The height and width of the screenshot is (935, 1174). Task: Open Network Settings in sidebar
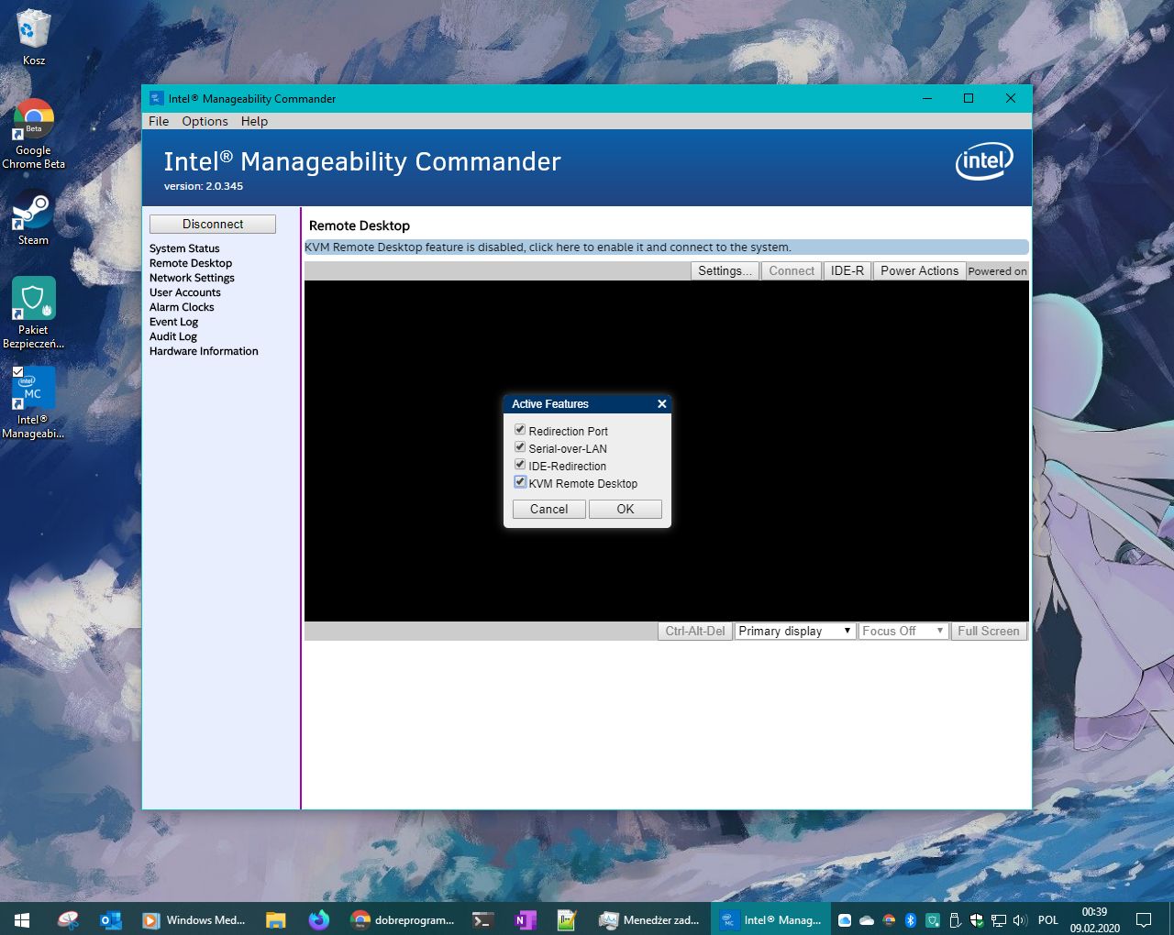pos(192,278)
